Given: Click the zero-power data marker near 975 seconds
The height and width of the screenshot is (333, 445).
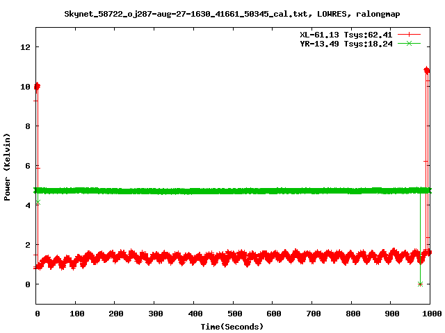Looking at the screenshot, I should [x=420, y=284].
